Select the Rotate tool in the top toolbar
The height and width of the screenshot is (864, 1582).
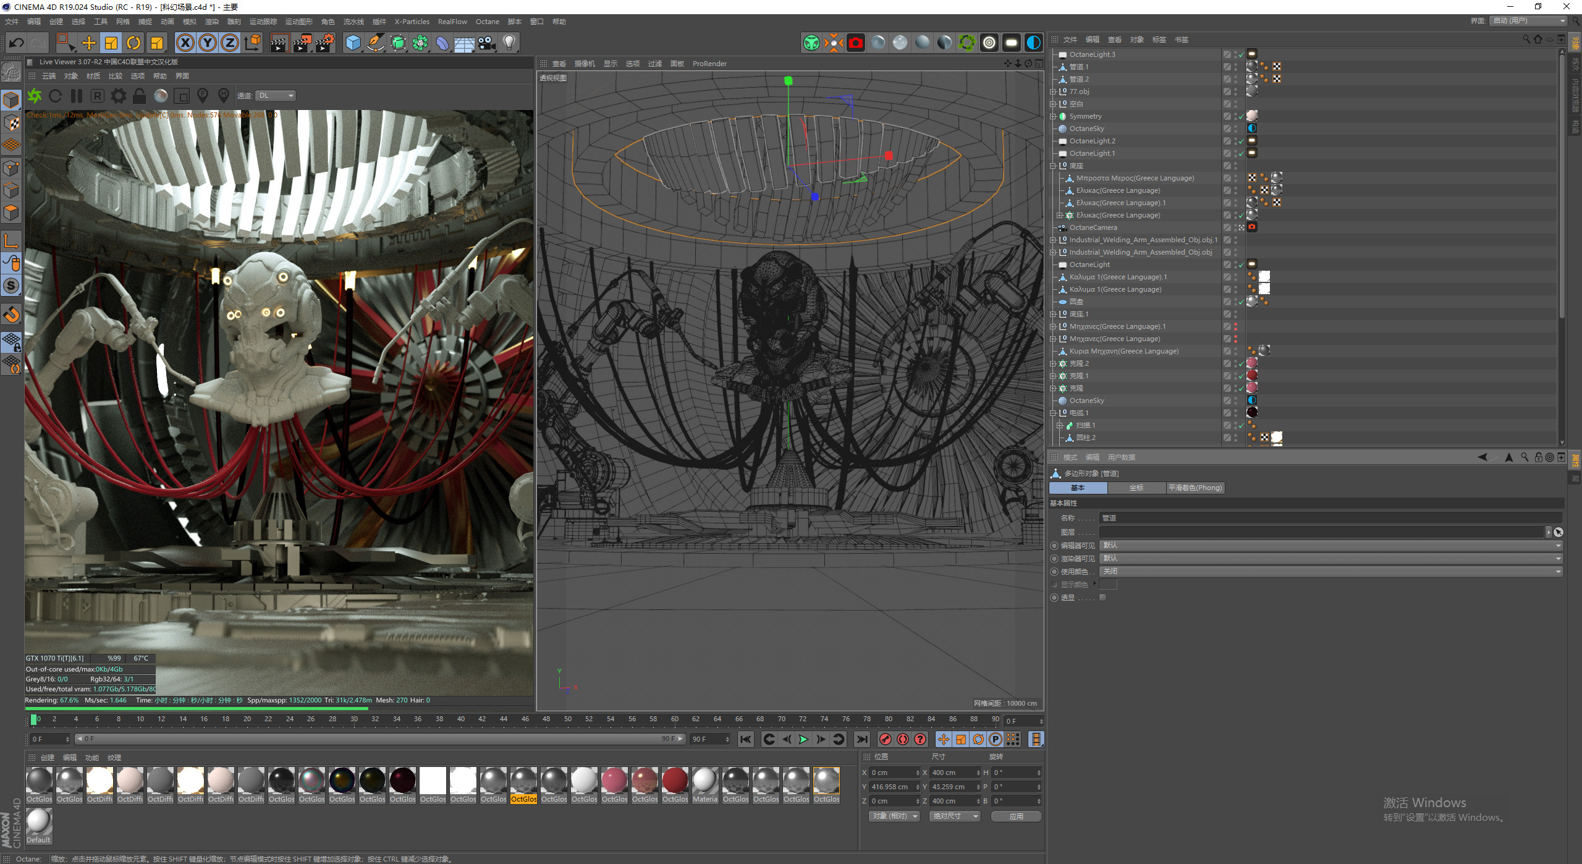[x=133, y=43]
